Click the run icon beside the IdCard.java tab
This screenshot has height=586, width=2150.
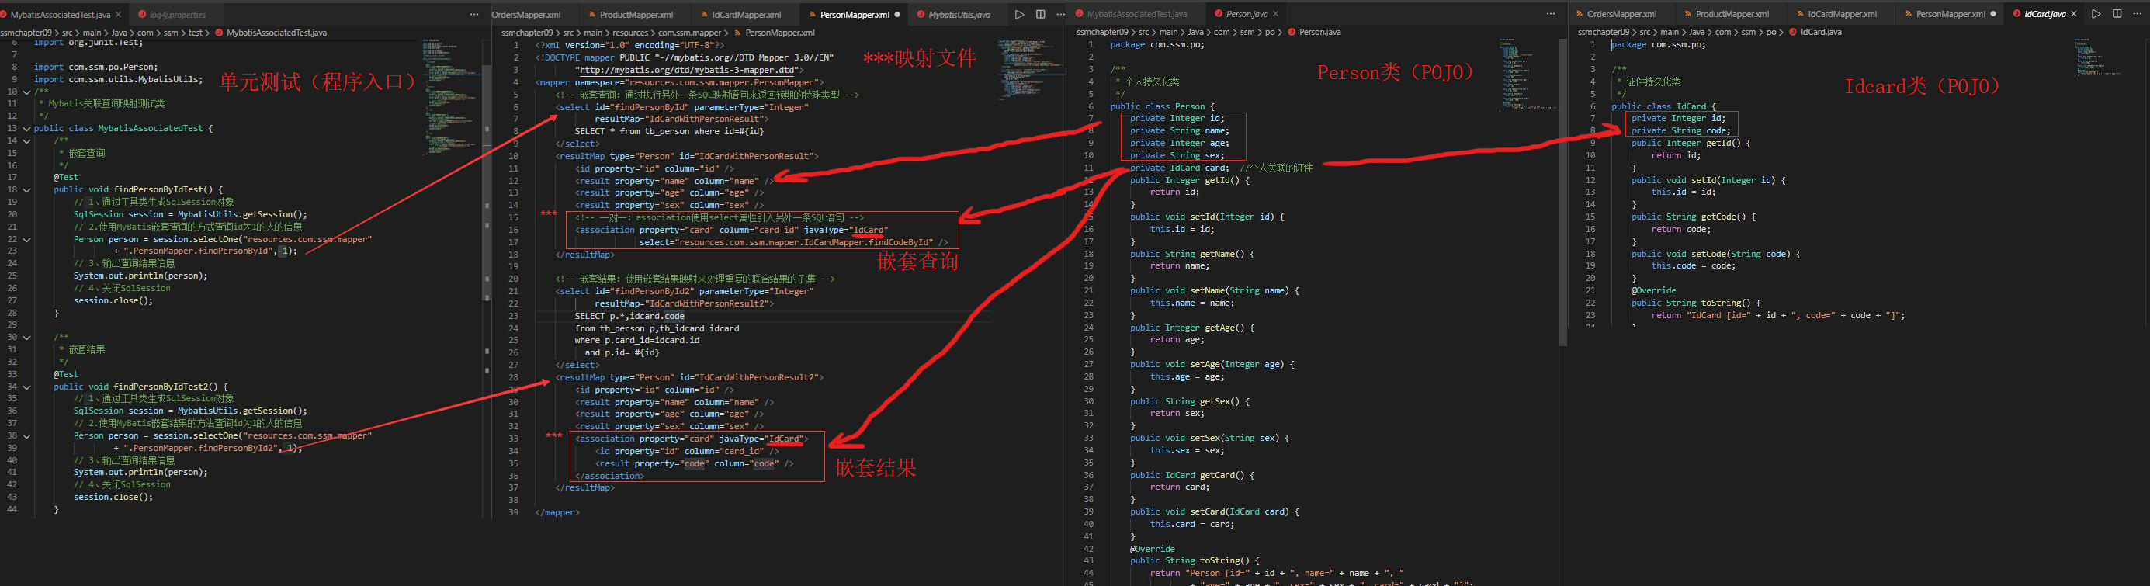[x=2096, y=14]
